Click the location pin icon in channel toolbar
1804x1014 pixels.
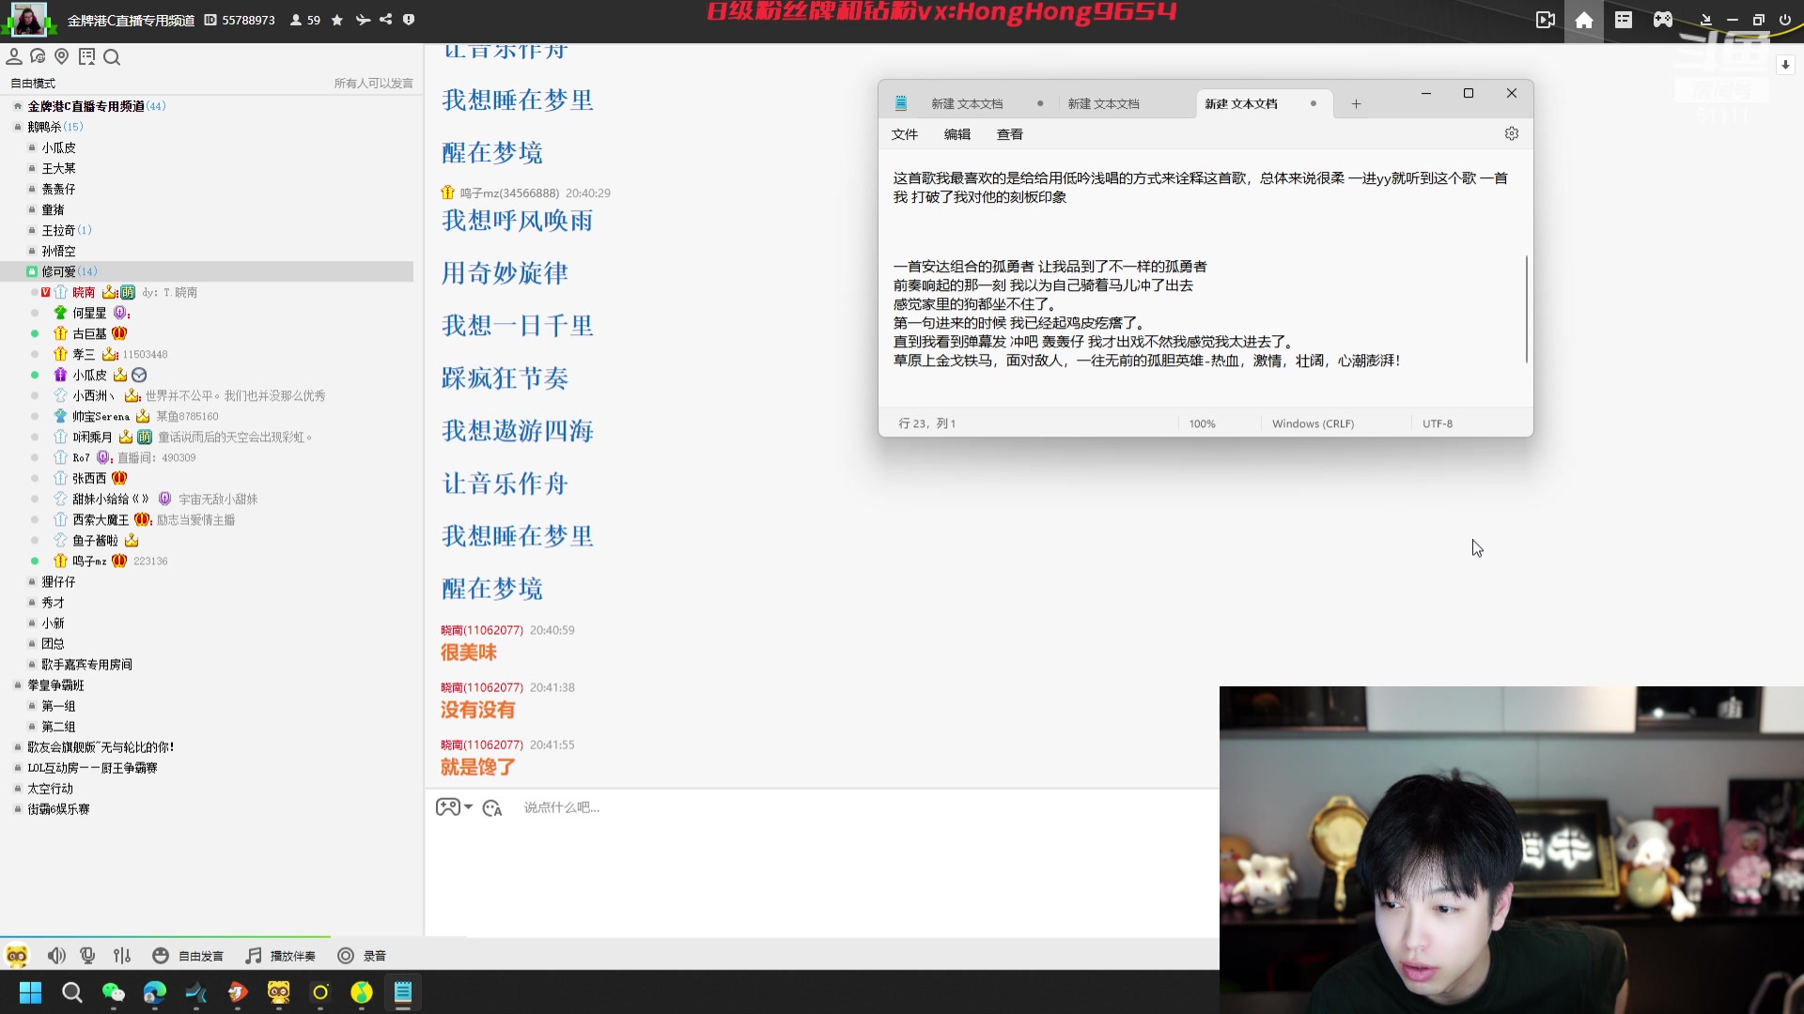62,56
